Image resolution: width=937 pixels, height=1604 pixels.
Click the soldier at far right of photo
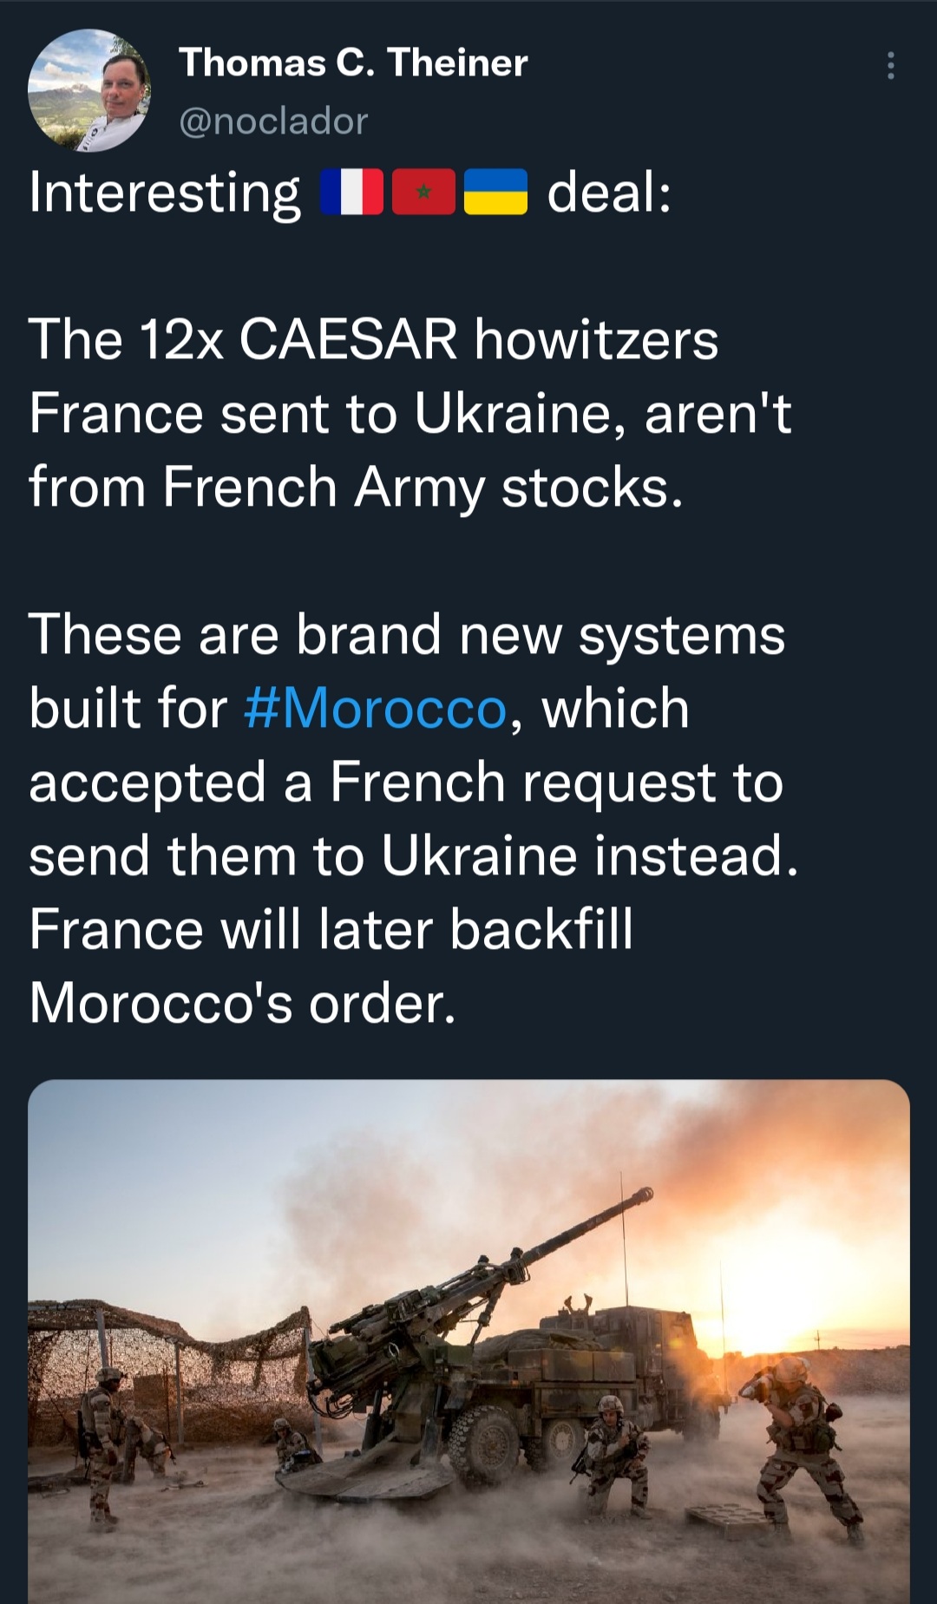803,1440
